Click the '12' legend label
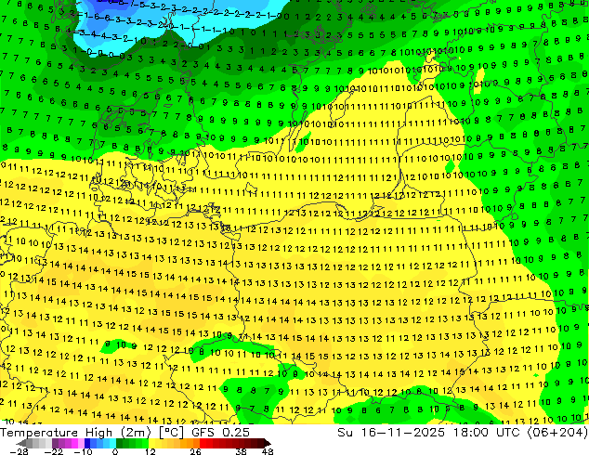 point(151,451)
